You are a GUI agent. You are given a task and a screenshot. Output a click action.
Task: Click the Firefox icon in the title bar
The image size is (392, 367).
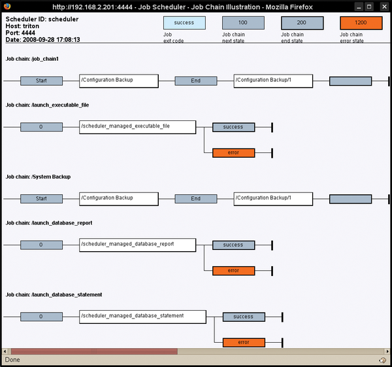[7, 6]
